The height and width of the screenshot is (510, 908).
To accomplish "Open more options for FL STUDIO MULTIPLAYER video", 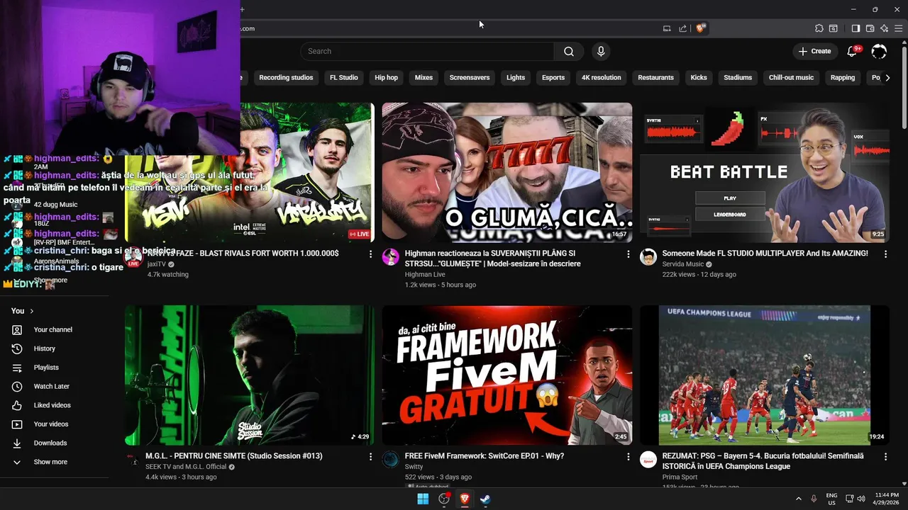I will pos(885,254).
